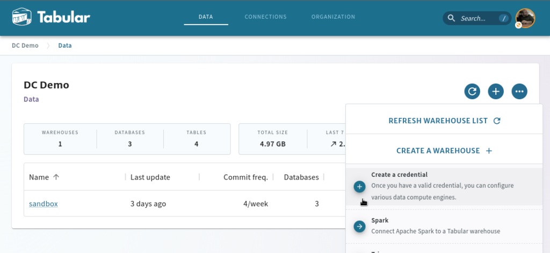Open the CONNECTIONS tab
The height and width of the screenshot is (253, 550).
[265, 17]
